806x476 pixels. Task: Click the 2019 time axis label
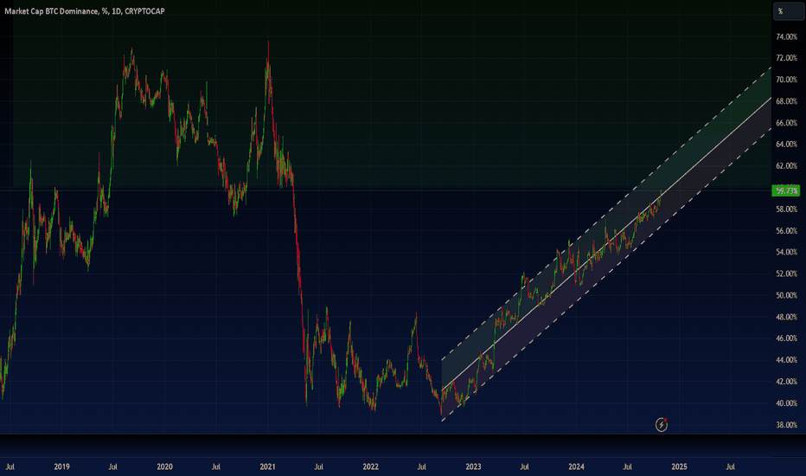tap(61, 466)
